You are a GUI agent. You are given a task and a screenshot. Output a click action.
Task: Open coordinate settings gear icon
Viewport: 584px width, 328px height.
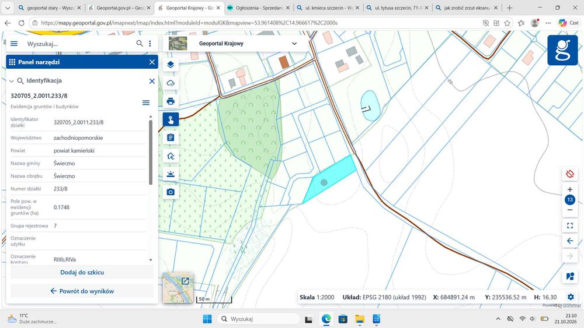570,297
